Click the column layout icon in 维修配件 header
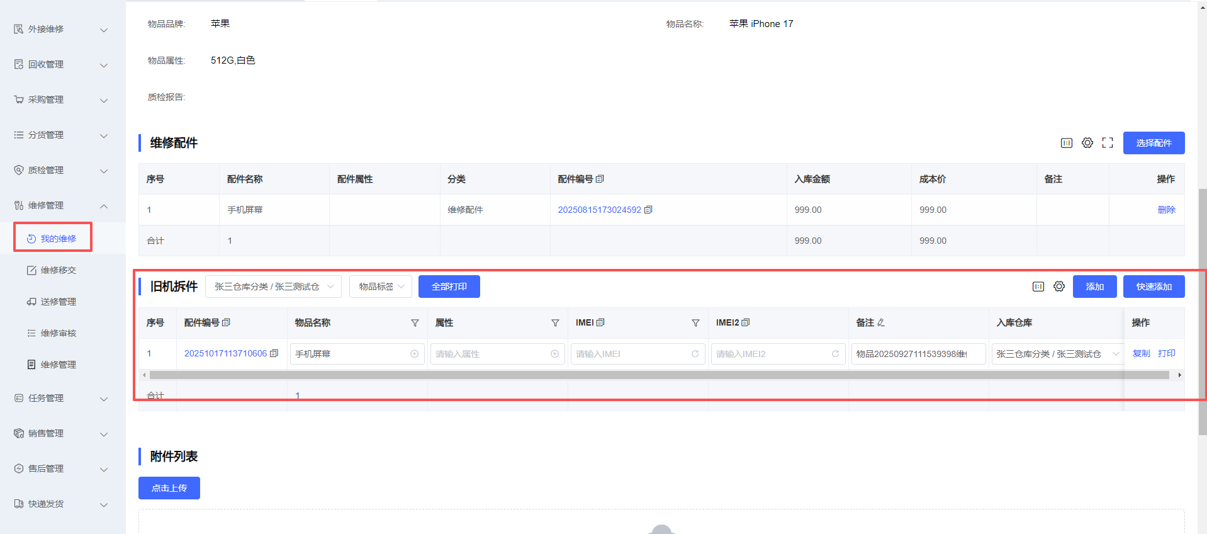 click(1067, 143)
